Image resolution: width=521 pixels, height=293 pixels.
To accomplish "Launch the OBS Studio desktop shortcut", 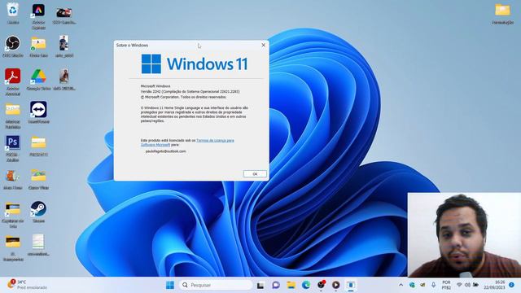I will (x=13, y=46).
